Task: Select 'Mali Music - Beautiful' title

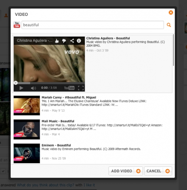Action: click(58, 121)
